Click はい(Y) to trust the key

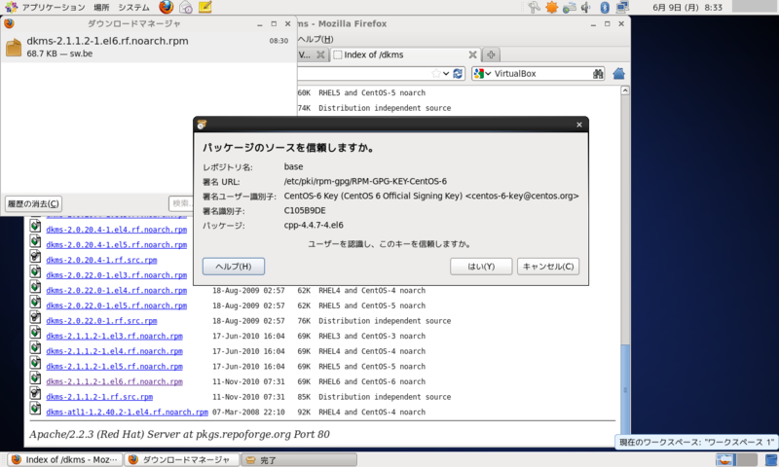[481, 267]
